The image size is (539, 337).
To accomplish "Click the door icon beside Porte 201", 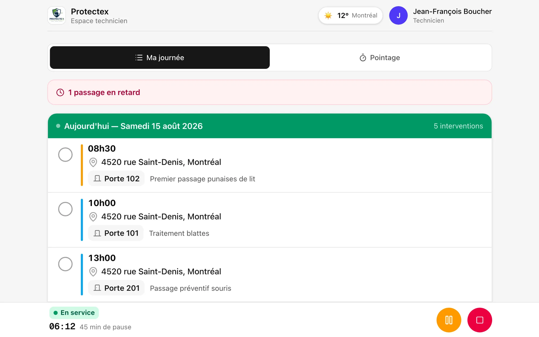I will point(97,288).
